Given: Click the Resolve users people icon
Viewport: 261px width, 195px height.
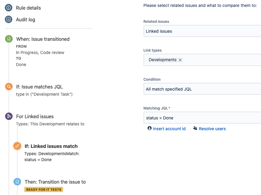Looking at the screenshot, I should [195, 128].
